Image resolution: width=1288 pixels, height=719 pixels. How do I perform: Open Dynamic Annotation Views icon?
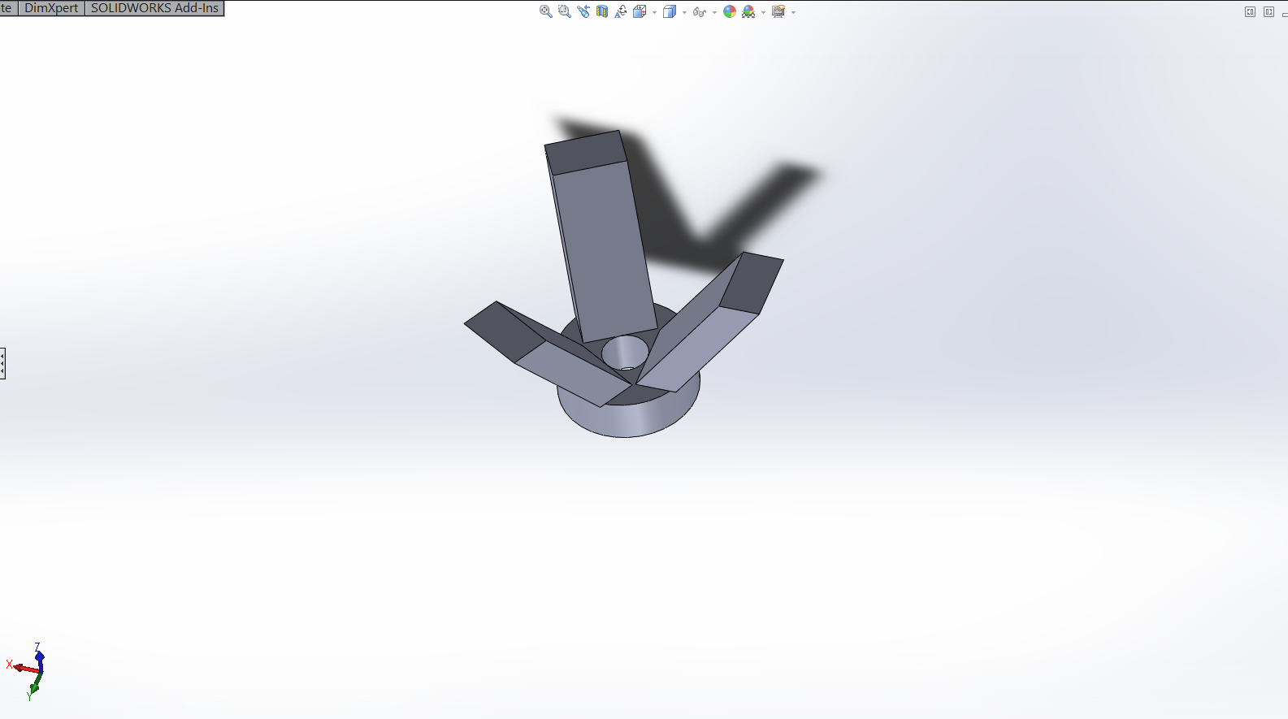621,11
